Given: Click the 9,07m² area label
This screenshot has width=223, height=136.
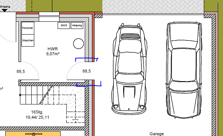Looking at the screenshot, I should [53, 54].
